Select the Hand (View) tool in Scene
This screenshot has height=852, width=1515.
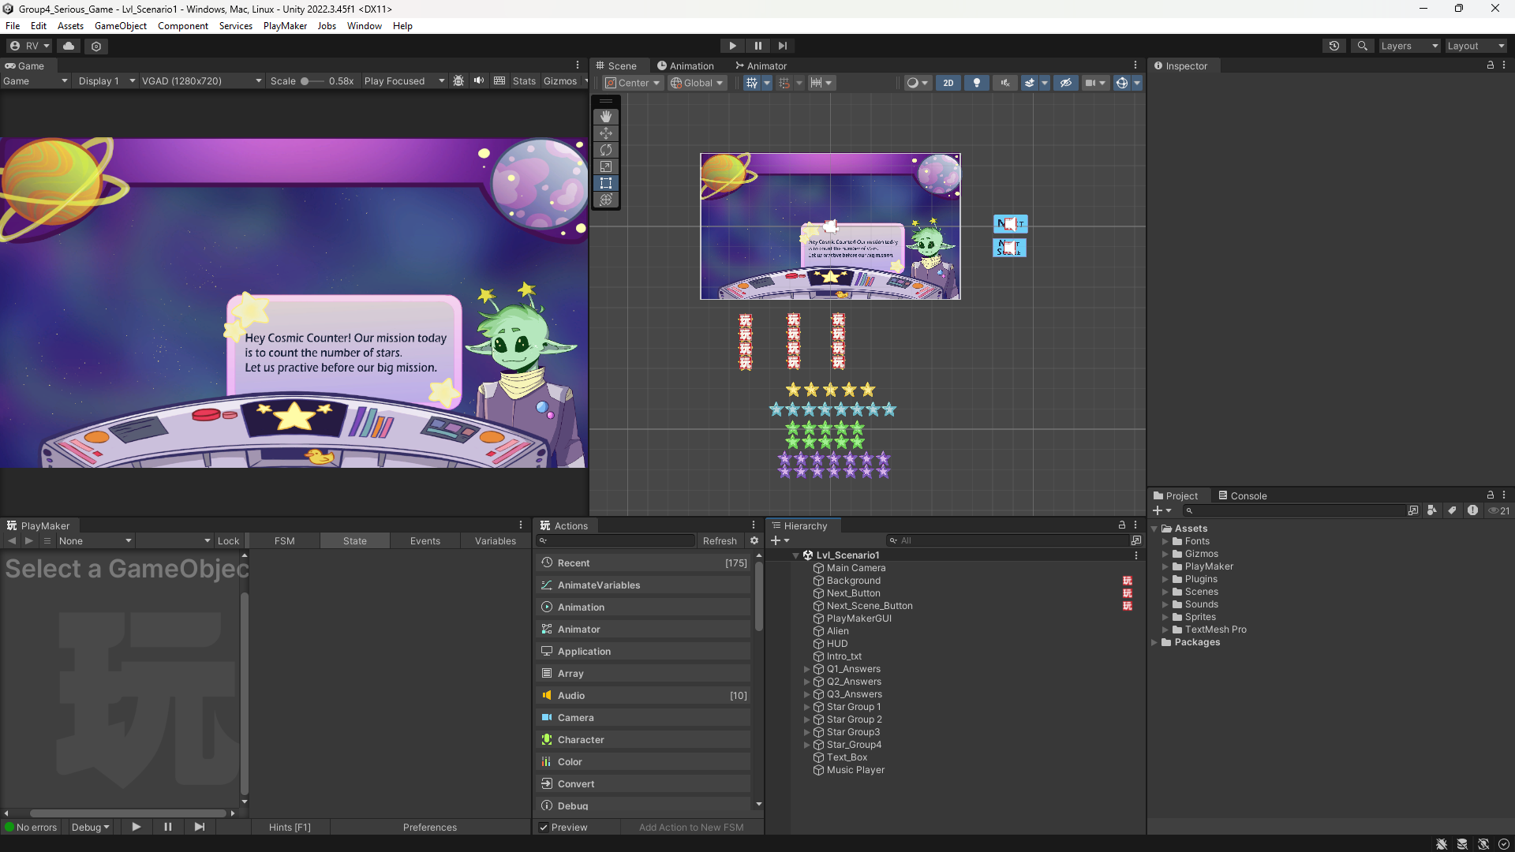(x=606, y=117)
